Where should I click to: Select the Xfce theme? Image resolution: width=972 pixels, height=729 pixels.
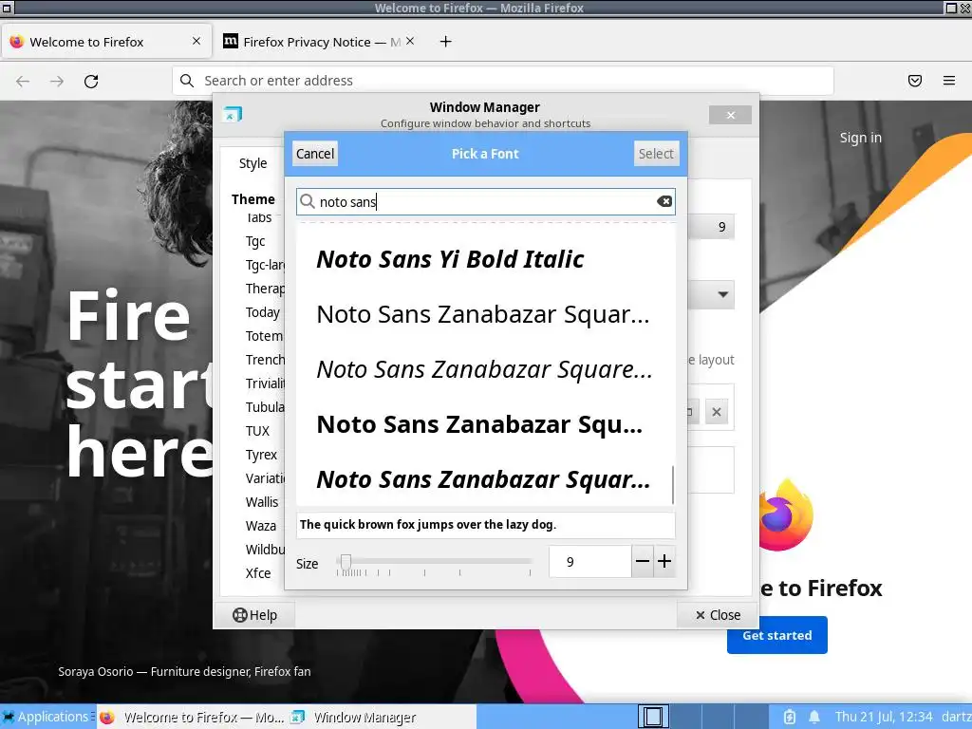click(258, 573)
